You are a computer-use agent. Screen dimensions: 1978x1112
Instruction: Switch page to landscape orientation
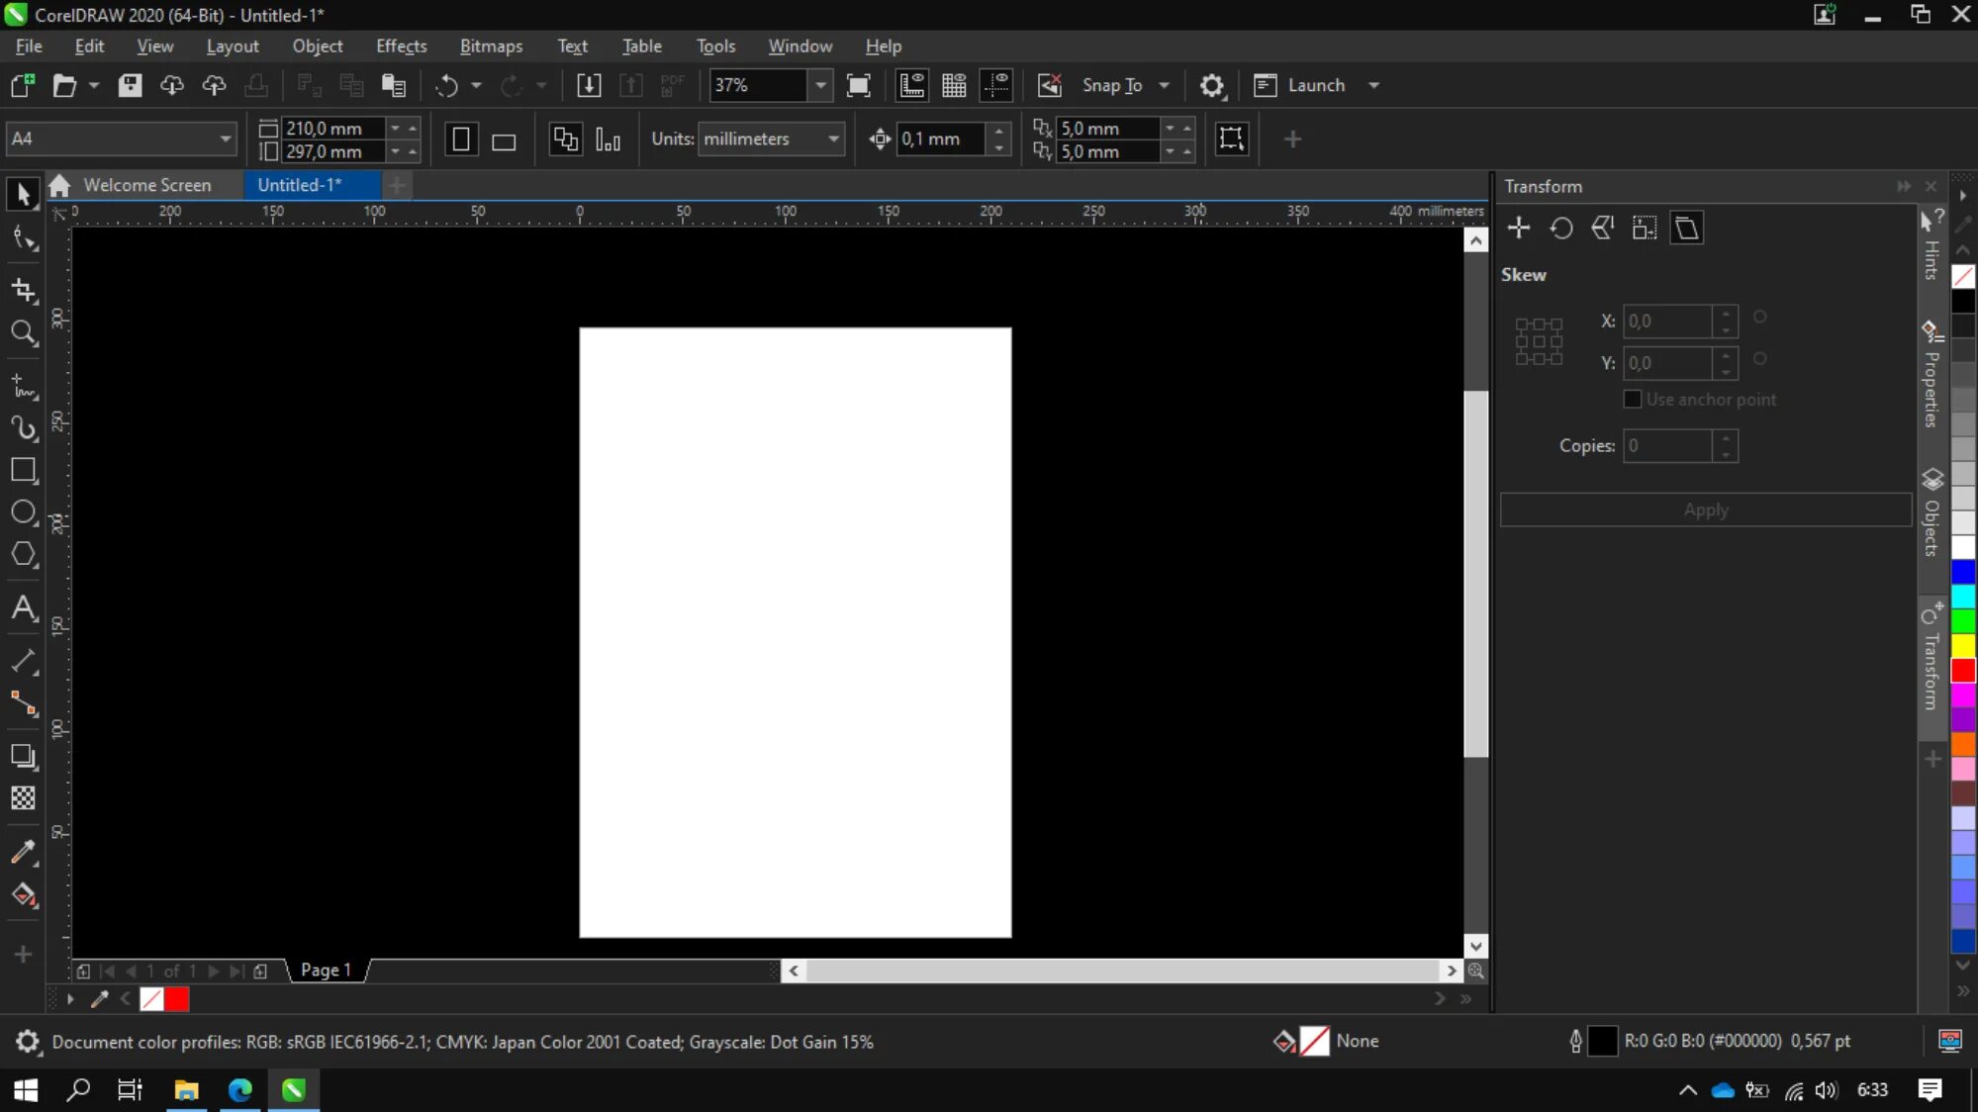click(x=504, y=140)
